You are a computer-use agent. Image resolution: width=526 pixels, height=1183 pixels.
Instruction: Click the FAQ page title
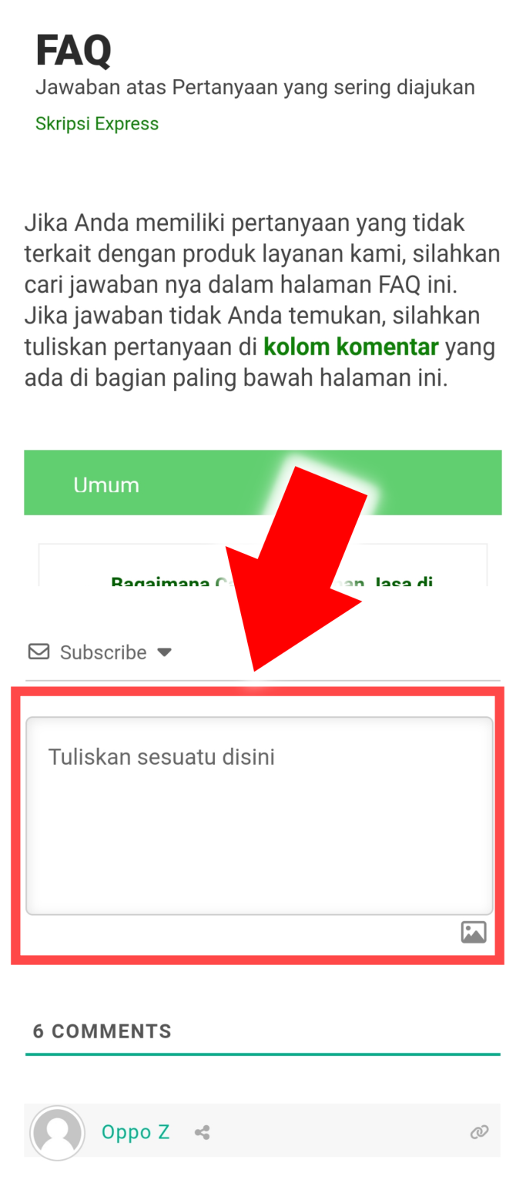tap(73, 51)
